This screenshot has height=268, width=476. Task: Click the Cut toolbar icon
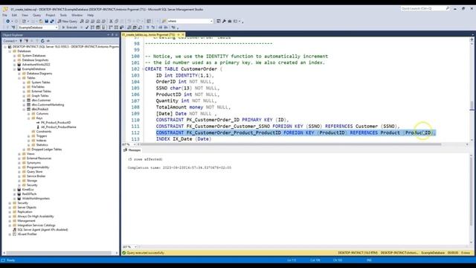111,22
